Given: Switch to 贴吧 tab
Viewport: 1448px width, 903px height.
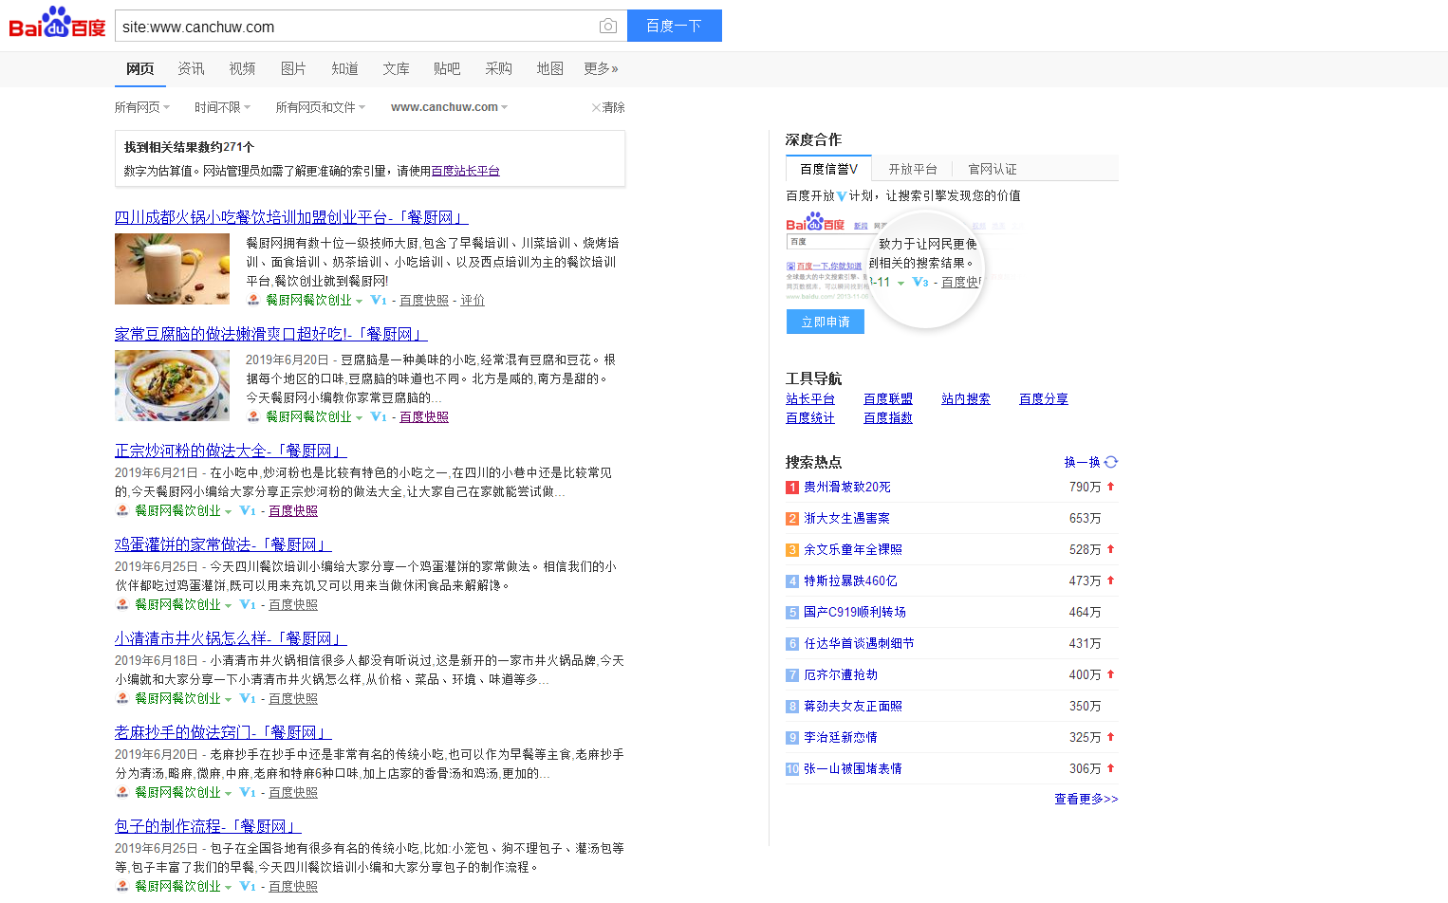Looking at the screenshot, I should coord(447,68).
